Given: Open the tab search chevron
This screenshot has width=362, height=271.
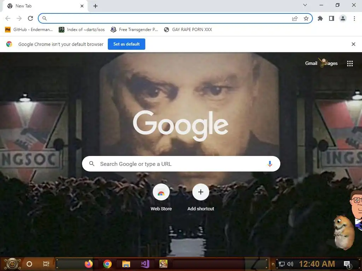Looking at the screenshot, I should click(x=305, y=5).
